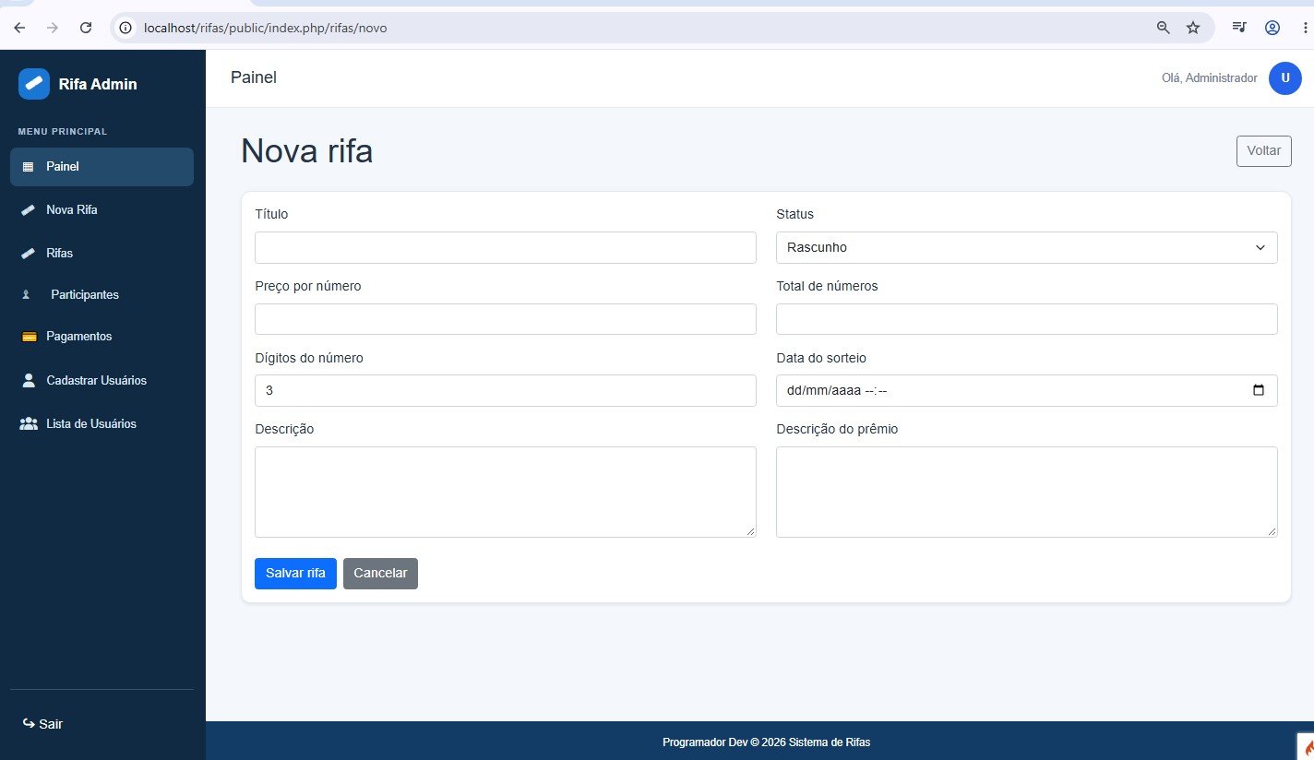Viewport: 1314px width, 760px height.
Task: Focus the Descrição do prêmio text area
Action: tap(1027, 492)
